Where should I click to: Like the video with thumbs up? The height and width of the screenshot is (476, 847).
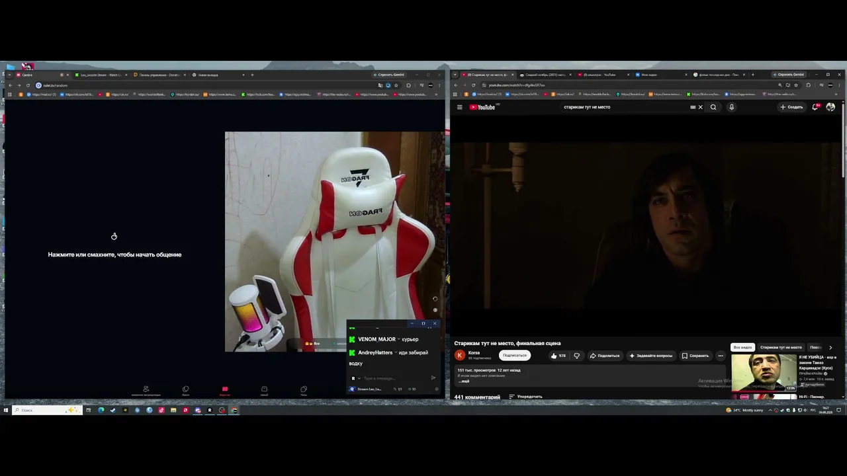click(558, 356)
